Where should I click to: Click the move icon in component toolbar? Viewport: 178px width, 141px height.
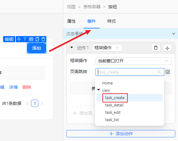pyautogui.click(x=19, y=39)
